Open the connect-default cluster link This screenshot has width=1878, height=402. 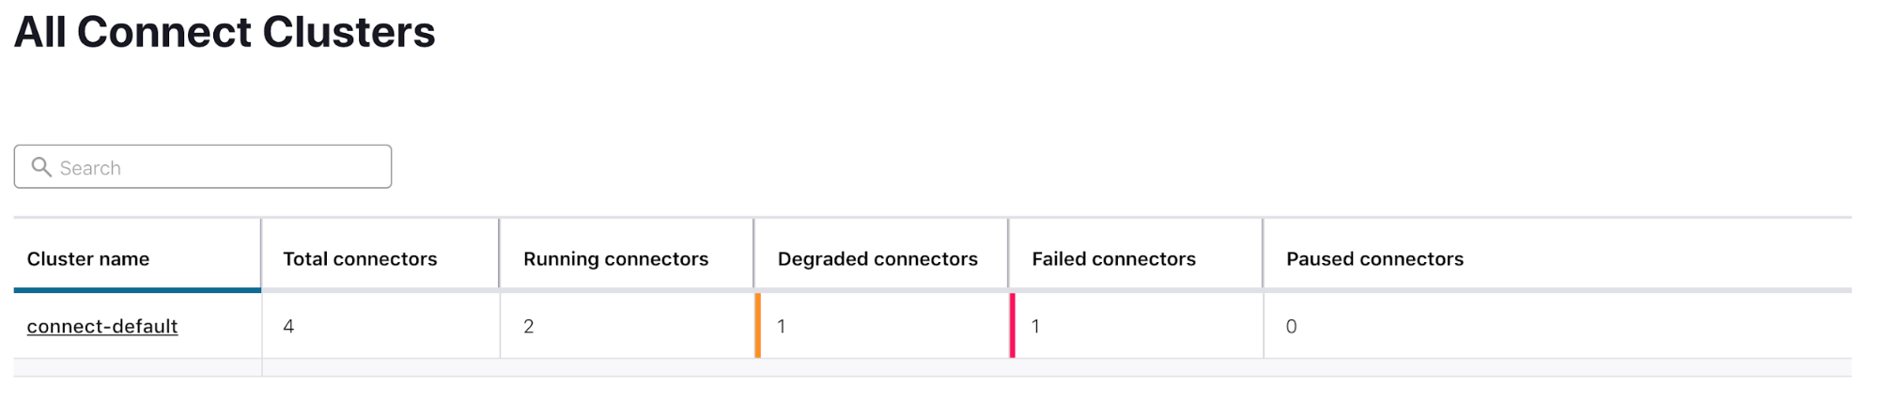tap(102, 326)
